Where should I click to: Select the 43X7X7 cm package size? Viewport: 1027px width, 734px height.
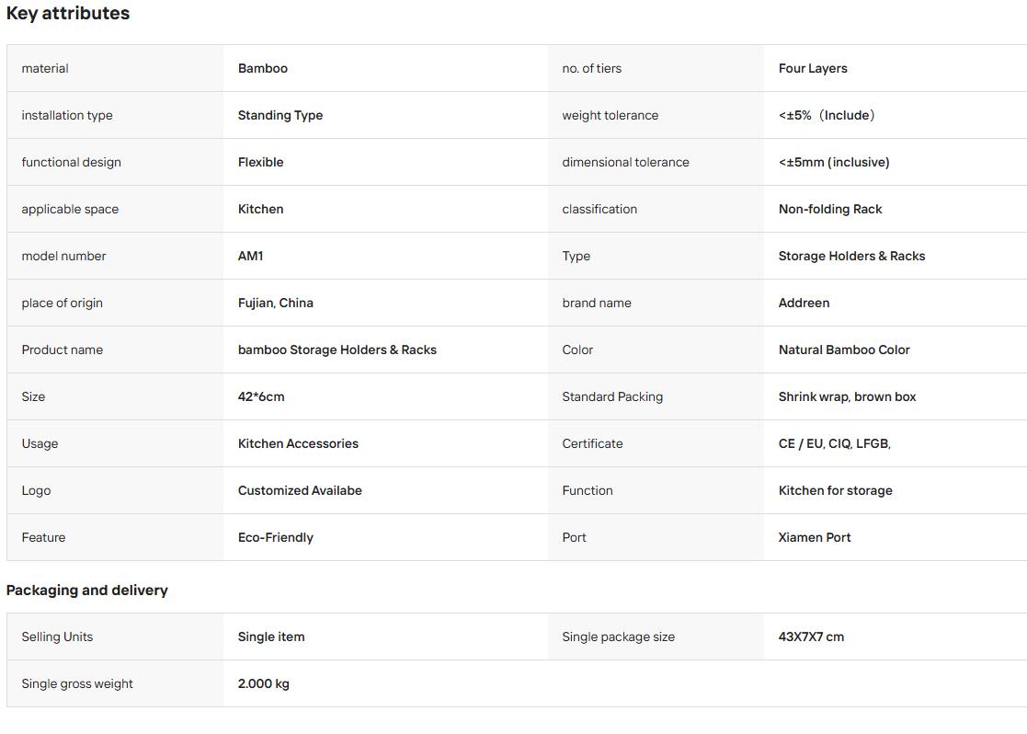point(811,637)
